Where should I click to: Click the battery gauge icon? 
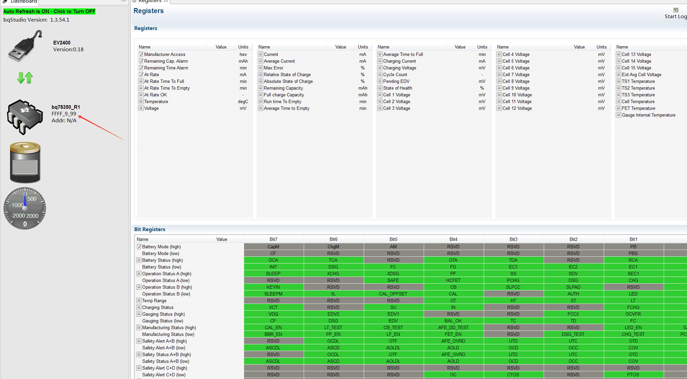tap(25, 163)
